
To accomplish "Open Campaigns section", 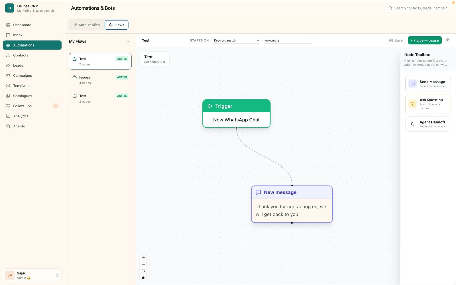I will coord(32,76).
